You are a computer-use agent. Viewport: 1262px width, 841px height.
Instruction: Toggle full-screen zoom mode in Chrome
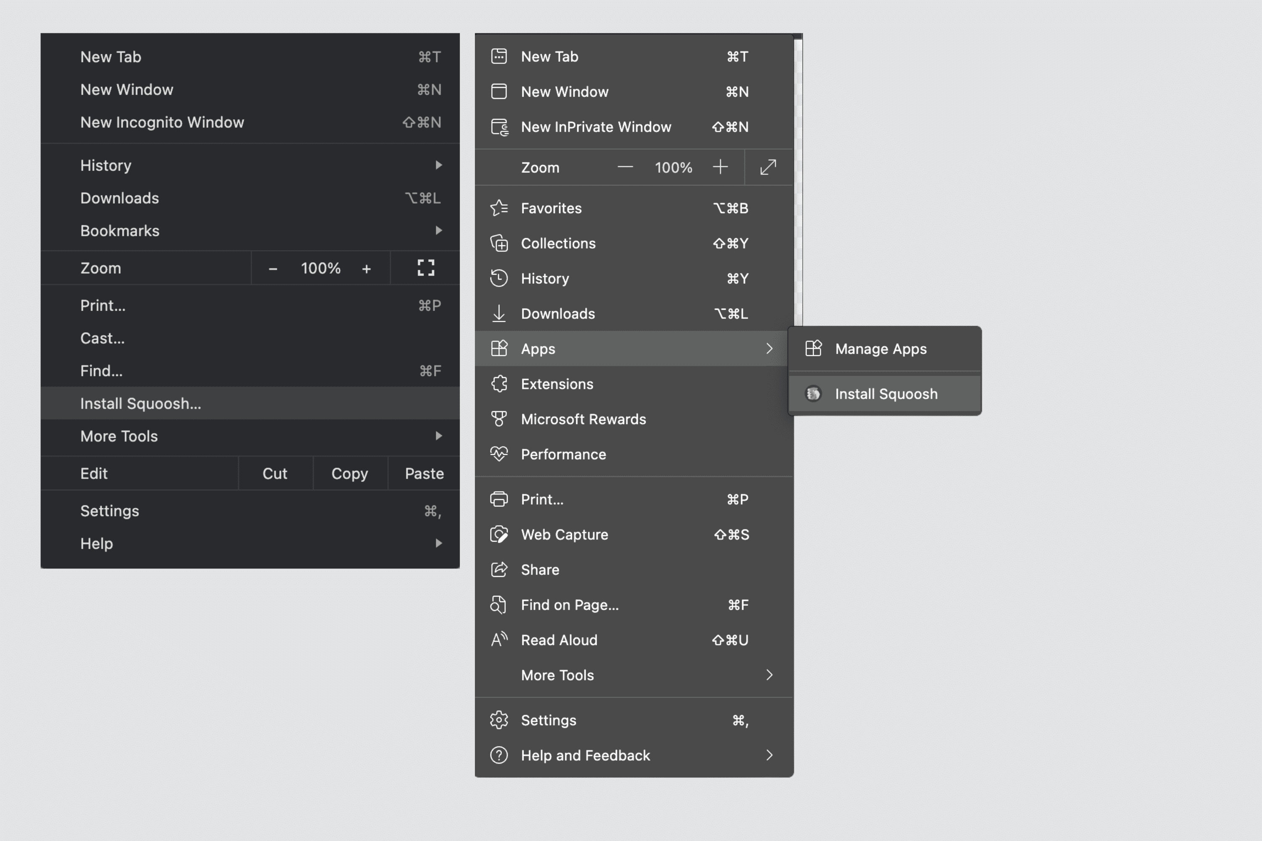[424, 267]
